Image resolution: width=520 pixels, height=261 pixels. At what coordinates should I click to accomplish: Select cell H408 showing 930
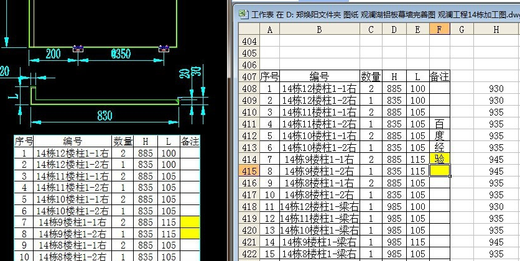496,89
